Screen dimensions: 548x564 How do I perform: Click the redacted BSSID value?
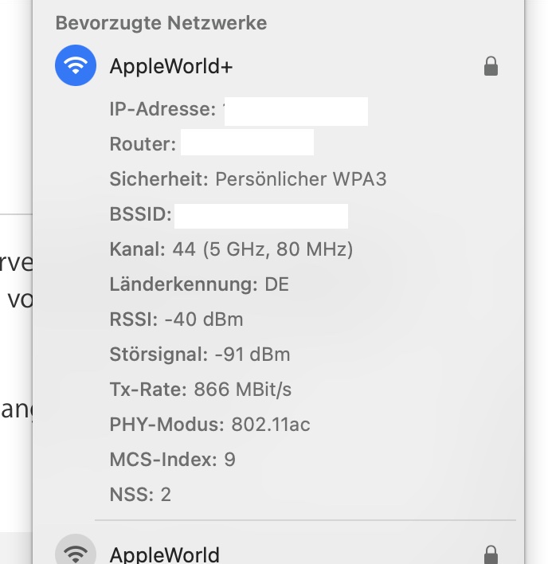261,216
